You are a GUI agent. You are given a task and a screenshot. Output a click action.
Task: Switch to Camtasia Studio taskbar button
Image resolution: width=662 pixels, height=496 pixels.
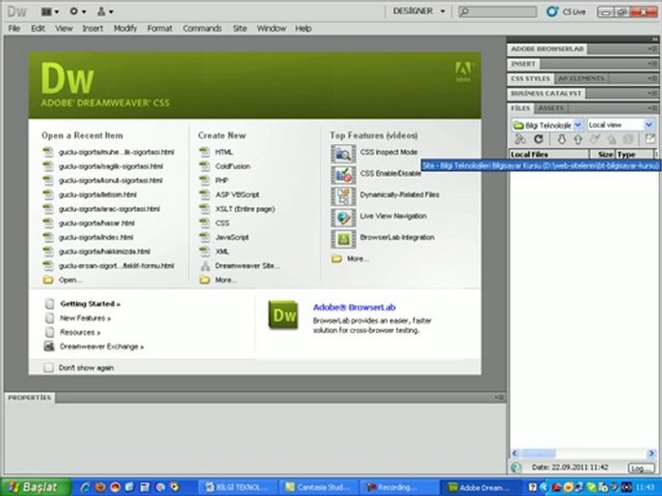tap(319, 487)
